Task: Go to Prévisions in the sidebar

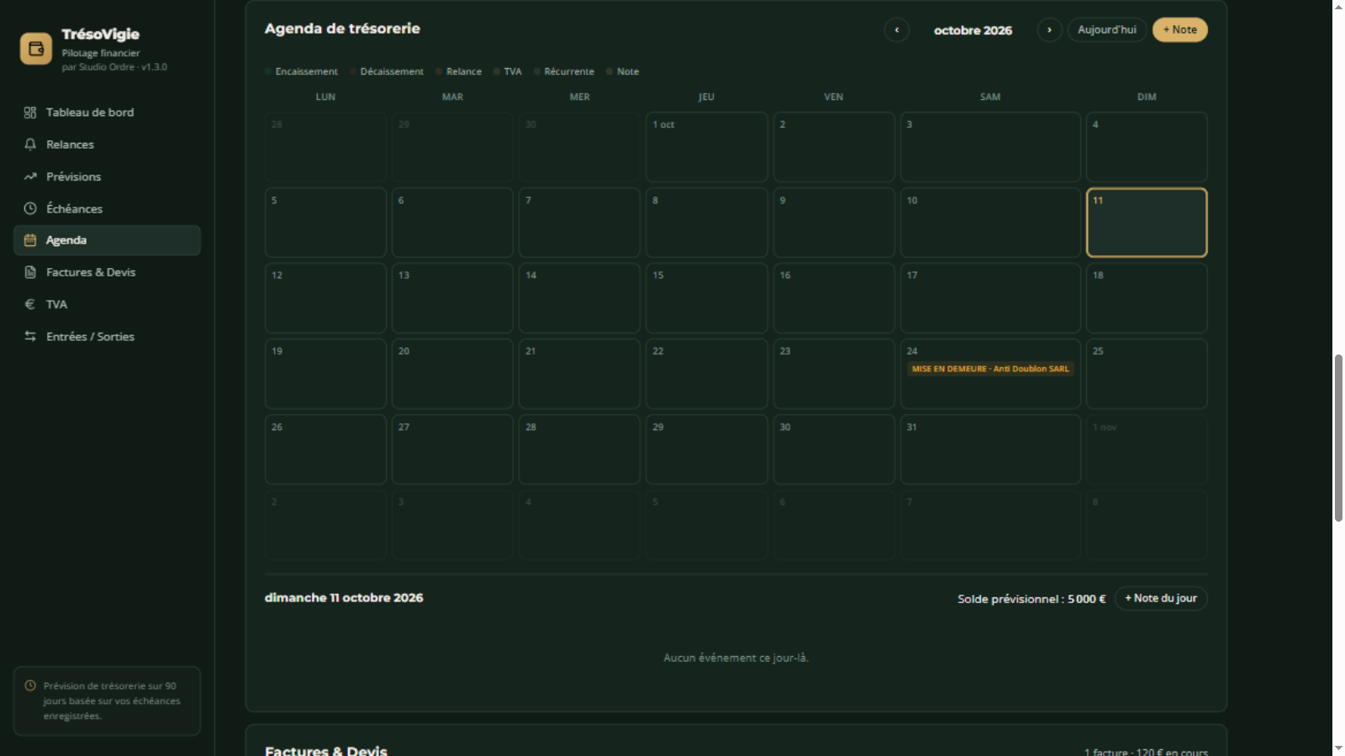Action: pos(107,176)
